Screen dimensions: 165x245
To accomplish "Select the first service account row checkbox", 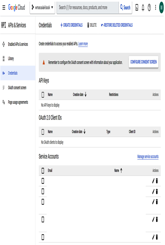I will (x=43, y=181).
